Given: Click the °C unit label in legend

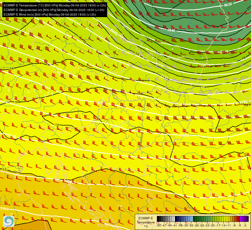Looking at the screenshot, I should coord(146,226).
